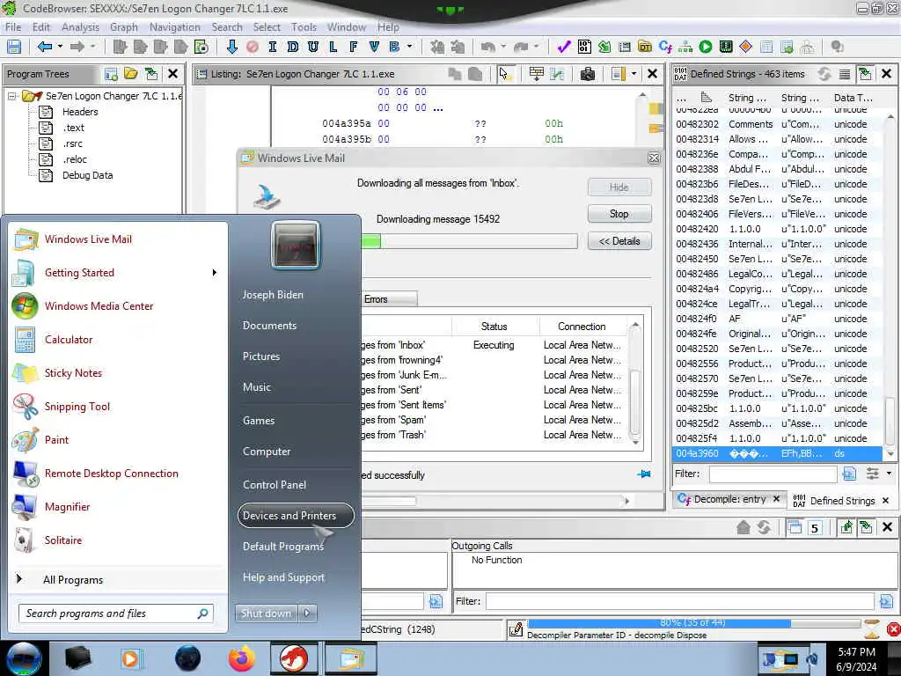Switch to the Defined Strings tab
The height and width of the screenshot is (676, 901).
coord(842,501)
